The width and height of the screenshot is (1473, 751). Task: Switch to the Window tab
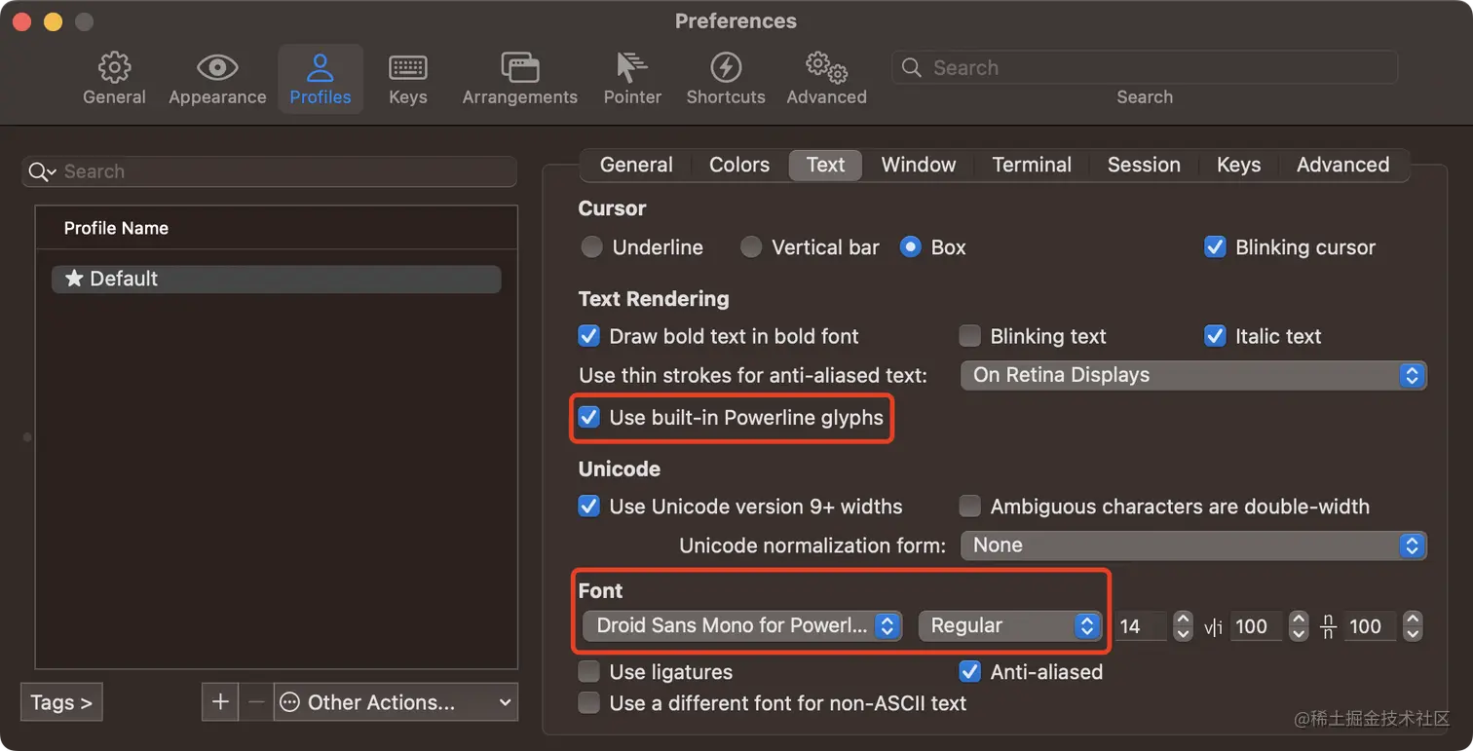(x=919, y=165)
